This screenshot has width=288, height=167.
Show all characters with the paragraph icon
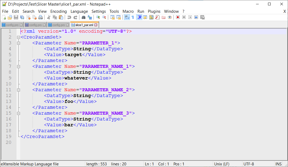coord(133,17)
